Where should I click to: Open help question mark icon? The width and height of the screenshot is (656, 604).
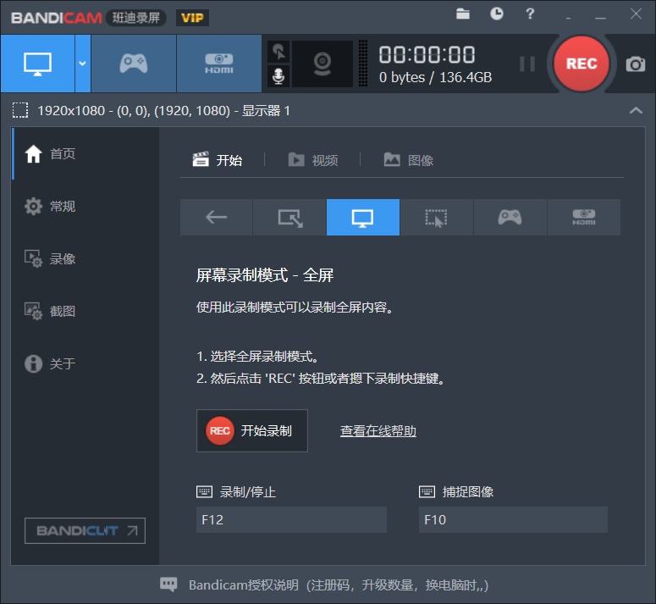click(530, 14)
